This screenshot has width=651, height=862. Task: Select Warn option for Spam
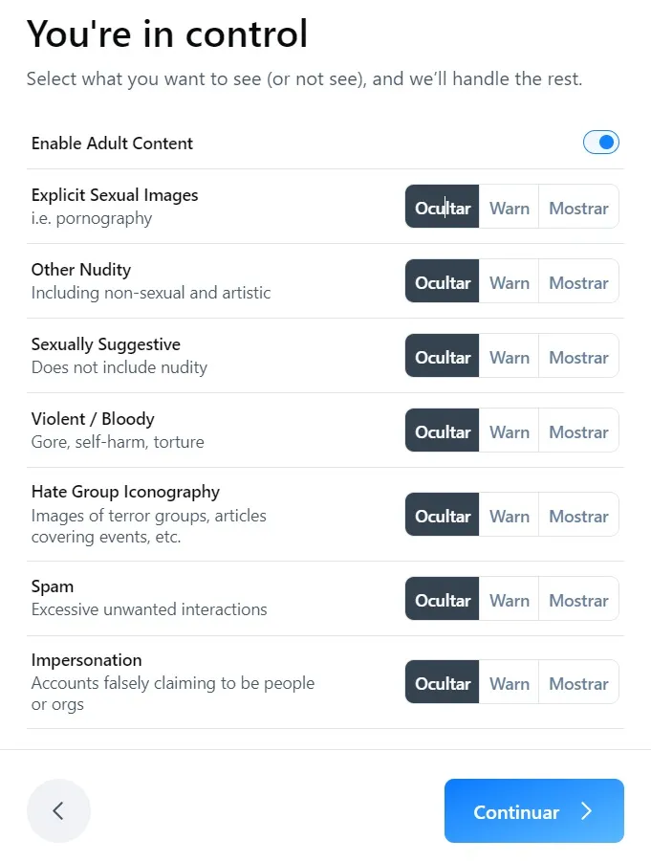(x=509, y=600)
